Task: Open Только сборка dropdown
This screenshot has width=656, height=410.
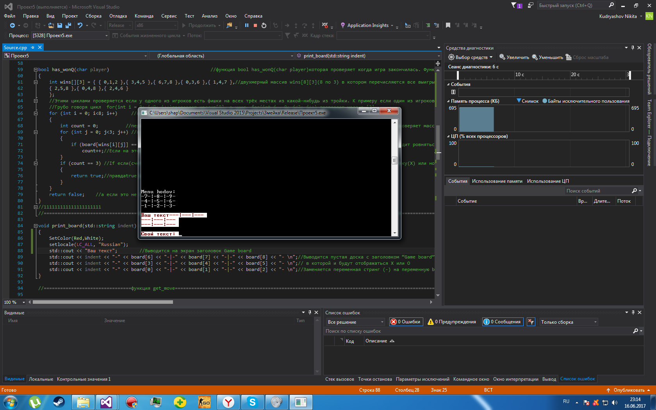Action: point(569,322)
